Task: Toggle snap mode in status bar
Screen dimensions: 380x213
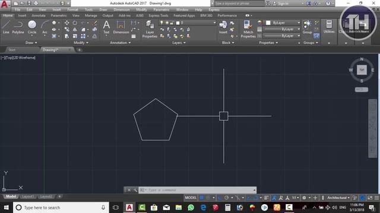Action: click(208, 198)
